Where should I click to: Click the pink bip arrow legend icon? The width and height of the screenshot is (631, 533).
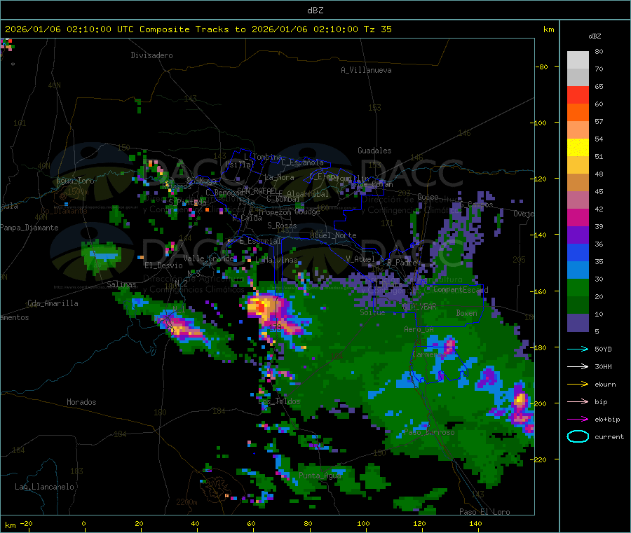(x=578, y=401)
